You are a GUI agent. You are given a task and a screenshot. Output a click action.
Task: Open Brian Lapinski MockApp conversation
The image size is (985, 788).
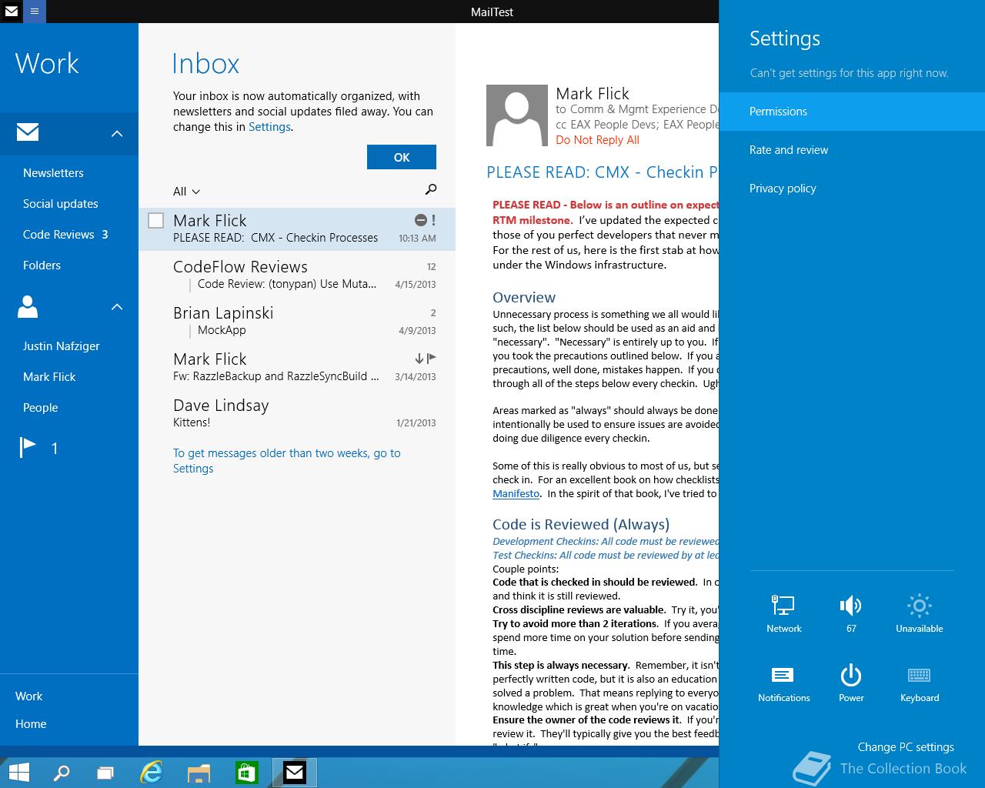[297, 320]
